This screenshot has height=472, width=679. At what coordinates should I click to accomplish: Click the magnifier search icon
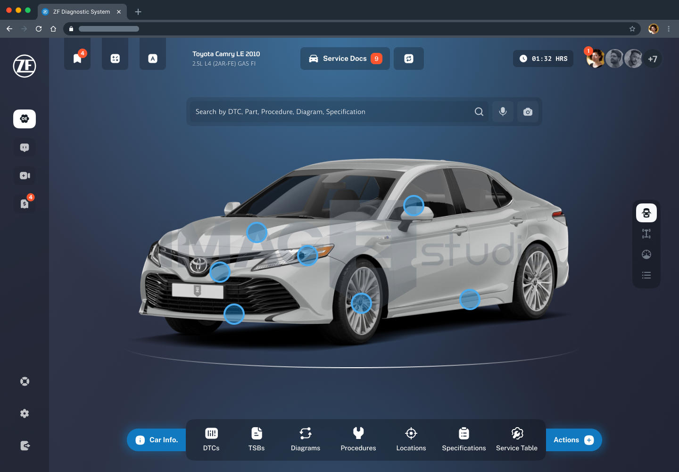[479, 112]
